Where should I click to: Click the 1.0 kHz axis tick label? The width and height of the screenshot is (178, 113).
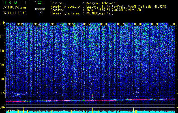(x=2, y=51)
